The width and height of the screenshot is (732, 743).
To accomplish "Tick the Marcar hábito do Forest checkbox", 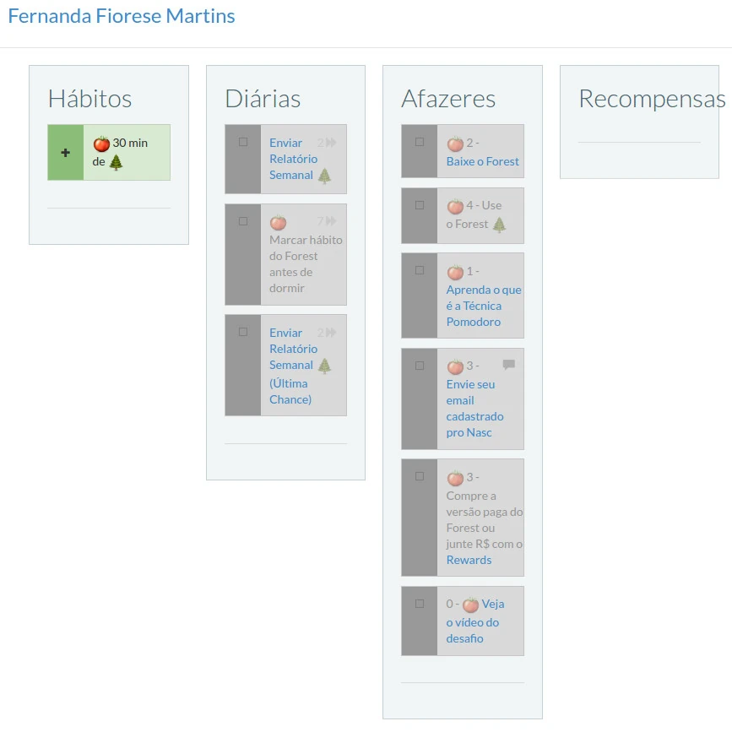I will [243, 221].
